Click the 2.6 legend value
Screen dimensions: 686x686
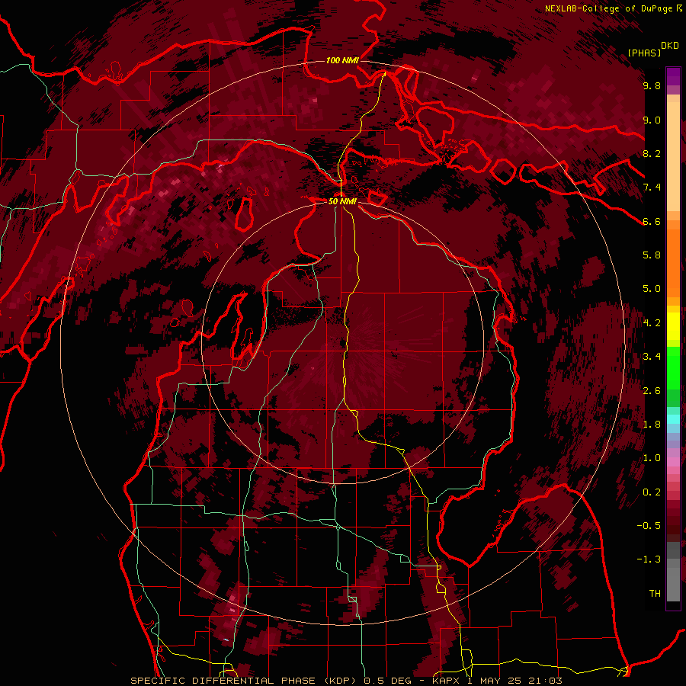tap(652, 391)
